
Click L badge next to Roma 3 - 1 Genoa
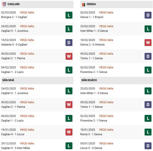point(148,132)
